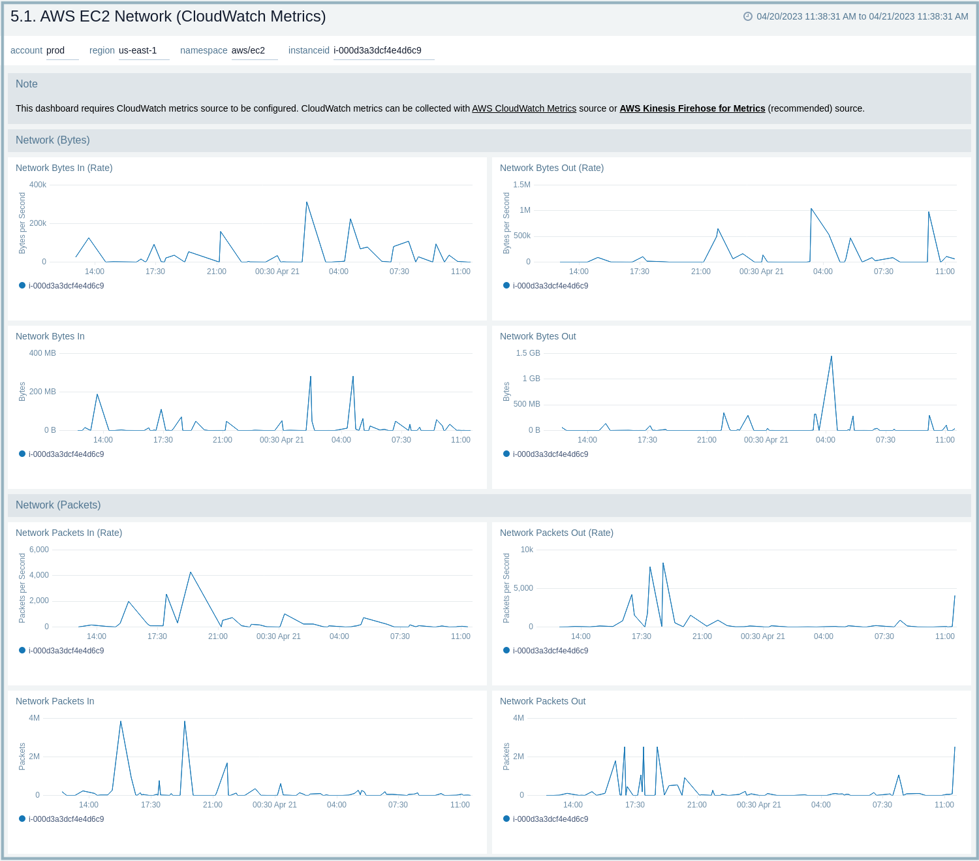Open the account filter showing prod

click(x=63, y=50)
